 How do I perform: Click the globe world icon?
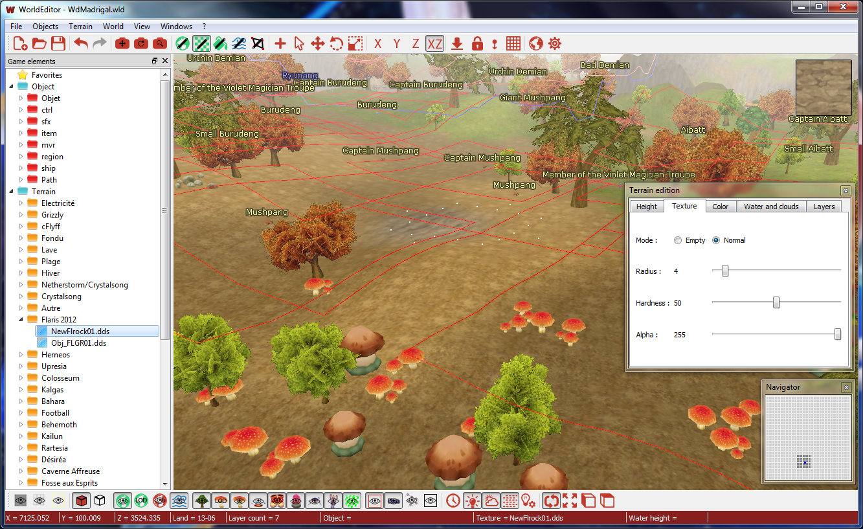pos(535,43)
